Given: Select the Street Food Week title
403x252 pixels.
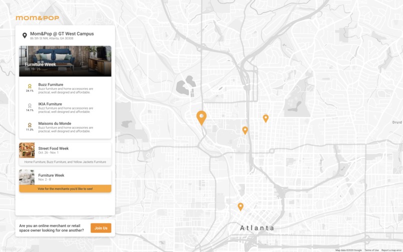Looking at the screenshot, I should [53, 148].
